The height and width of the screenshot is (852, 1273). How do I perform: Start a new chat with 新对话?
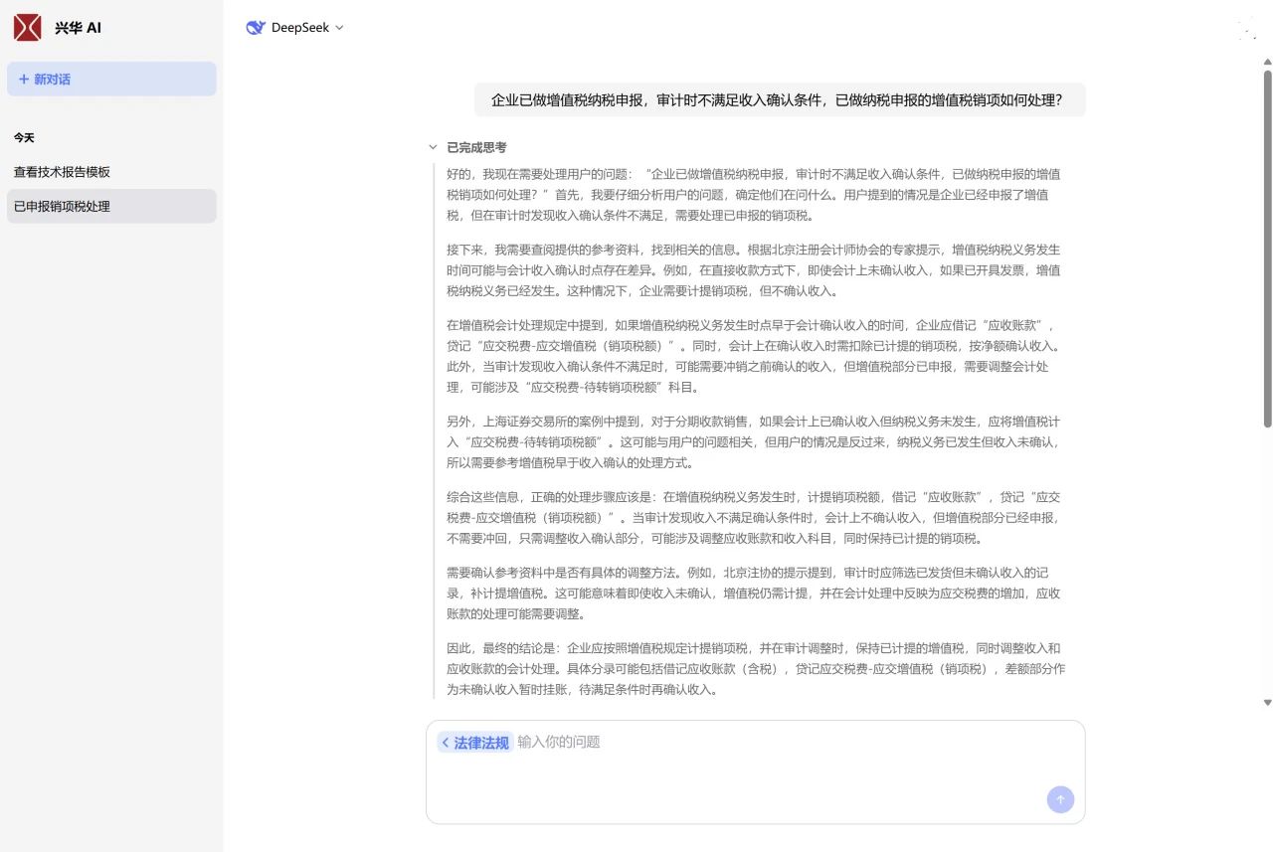point(111,80)
